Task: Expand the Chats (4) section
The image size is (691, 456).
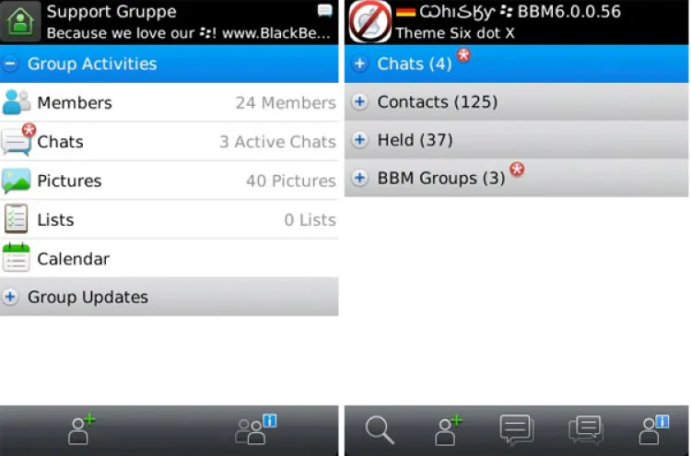Action: pos(360,64)
